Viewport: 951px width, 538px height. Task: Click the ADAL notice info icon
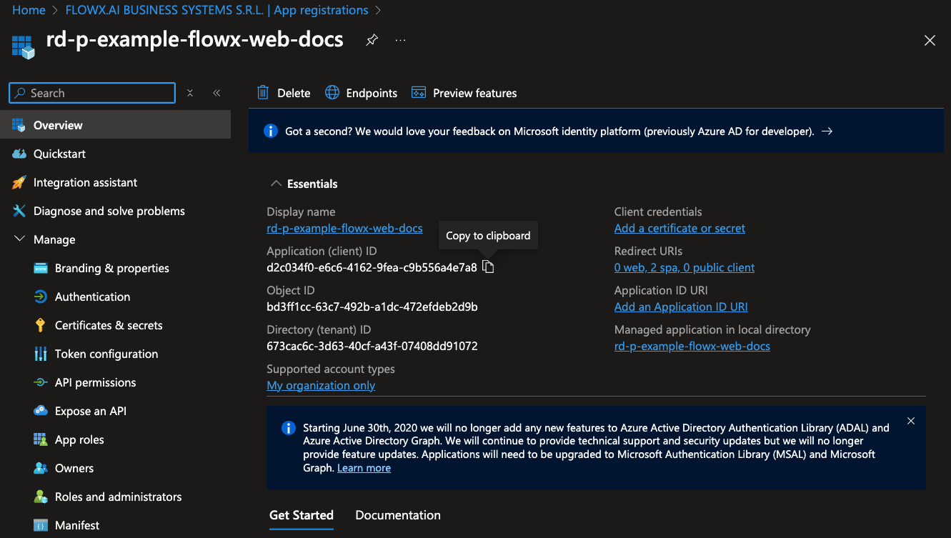[289, 428]
